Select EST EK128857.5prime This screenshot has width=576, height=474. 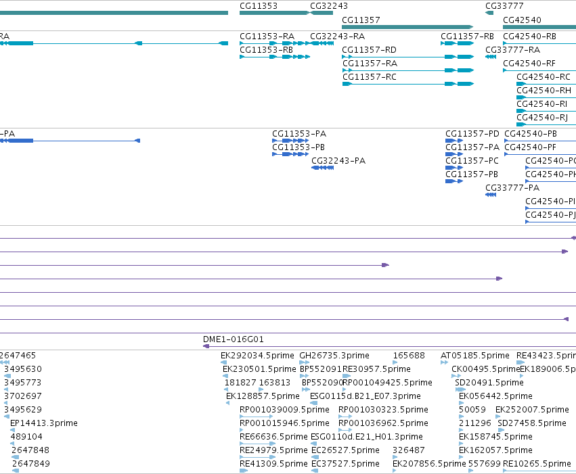tap(227, 403)
